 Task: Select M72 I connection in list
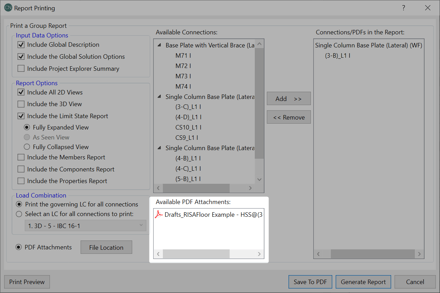click(x=183, y=66)
